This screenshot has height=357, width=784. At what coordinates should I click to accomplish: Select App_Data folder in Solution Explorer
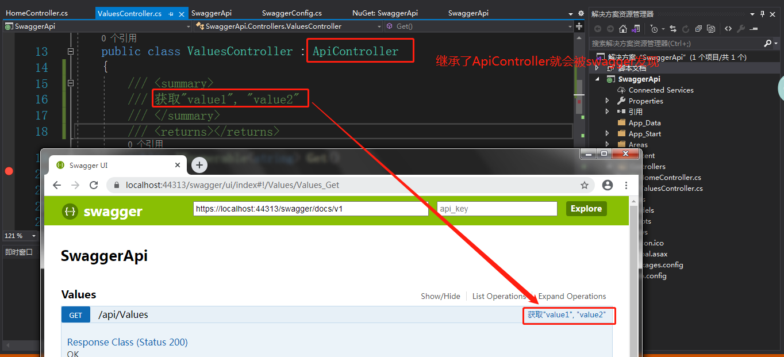pos(644,122)
